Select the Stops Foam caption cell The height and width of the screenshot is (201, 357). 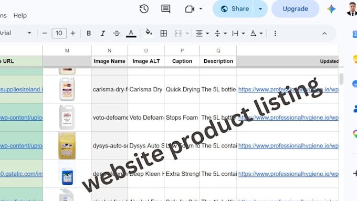(182, 118)
